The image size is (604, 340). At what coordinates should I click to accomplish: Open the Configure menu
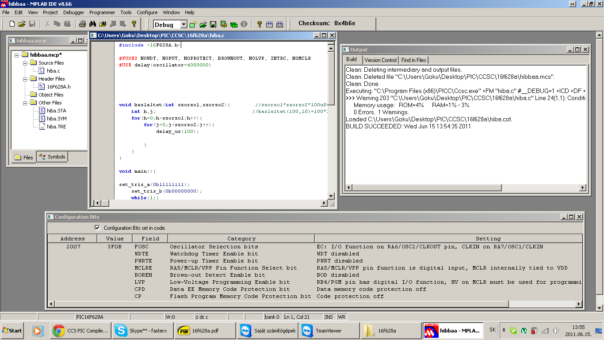[x=147, y=12]
